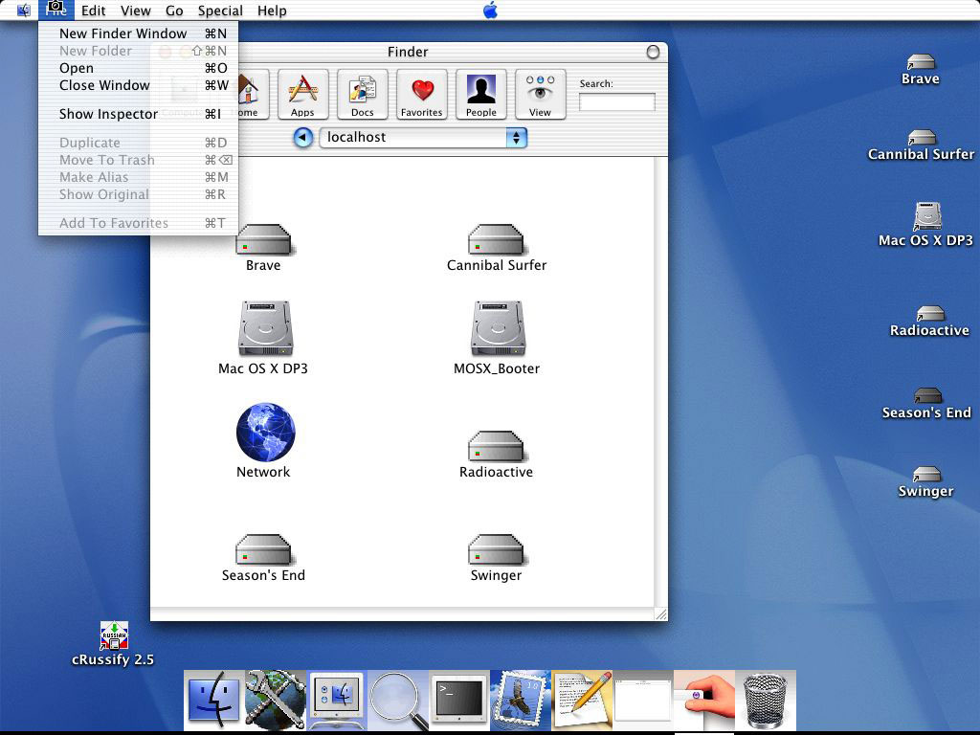Go back with the blue arrow button
Screen dimensions: 980x735
coord(303,138)
